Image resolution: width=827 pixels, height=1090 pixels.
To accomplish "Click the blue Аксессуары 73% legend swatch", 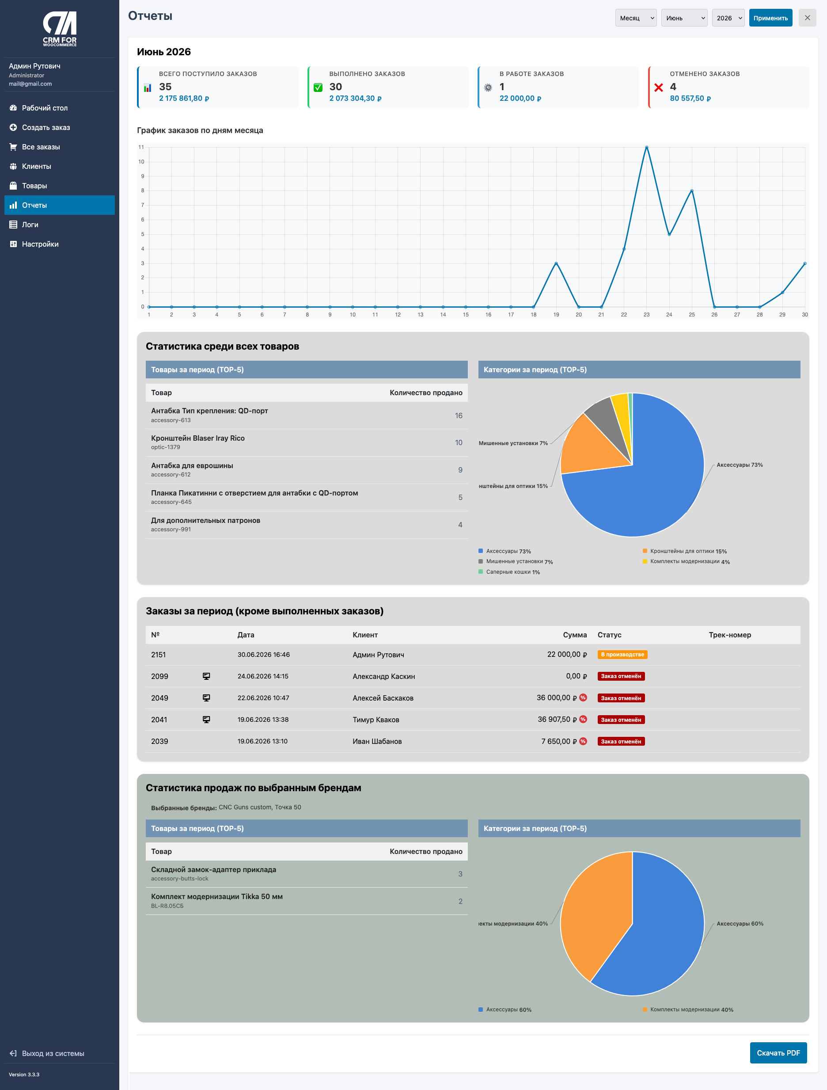I will (x=481, y=551).
